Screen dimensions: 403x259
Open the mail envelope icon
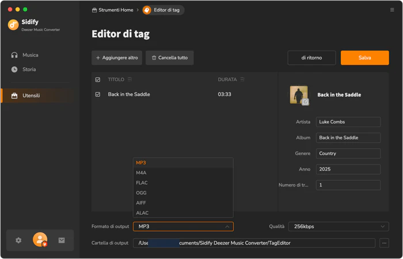(62, 240)
